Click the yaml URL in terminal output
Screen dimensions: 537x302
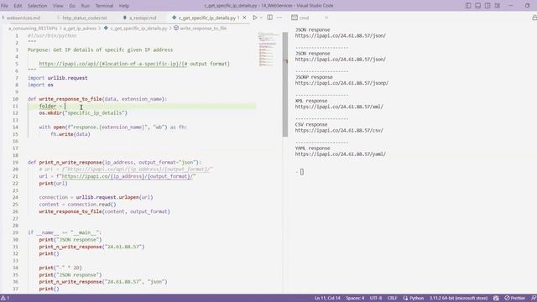tap(341, 154)
